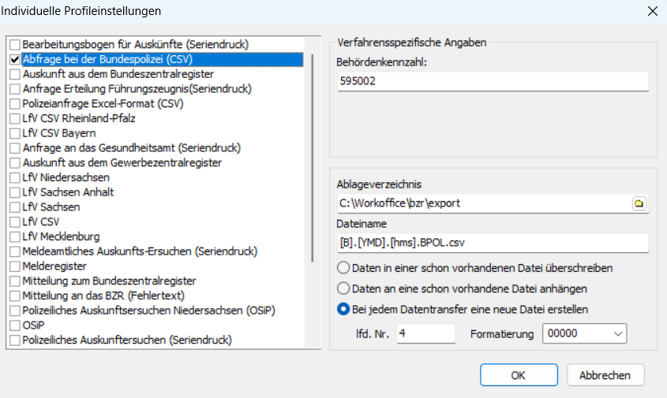Viewport: 667px width, 398px height.
Task: Click into the Behördenkennzahl field
Action: 491,81
